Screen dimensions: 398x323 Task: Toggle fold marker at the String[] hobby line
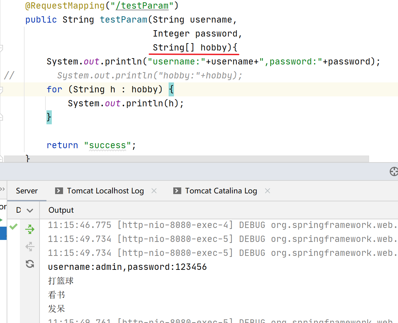[x=1, y=48]
